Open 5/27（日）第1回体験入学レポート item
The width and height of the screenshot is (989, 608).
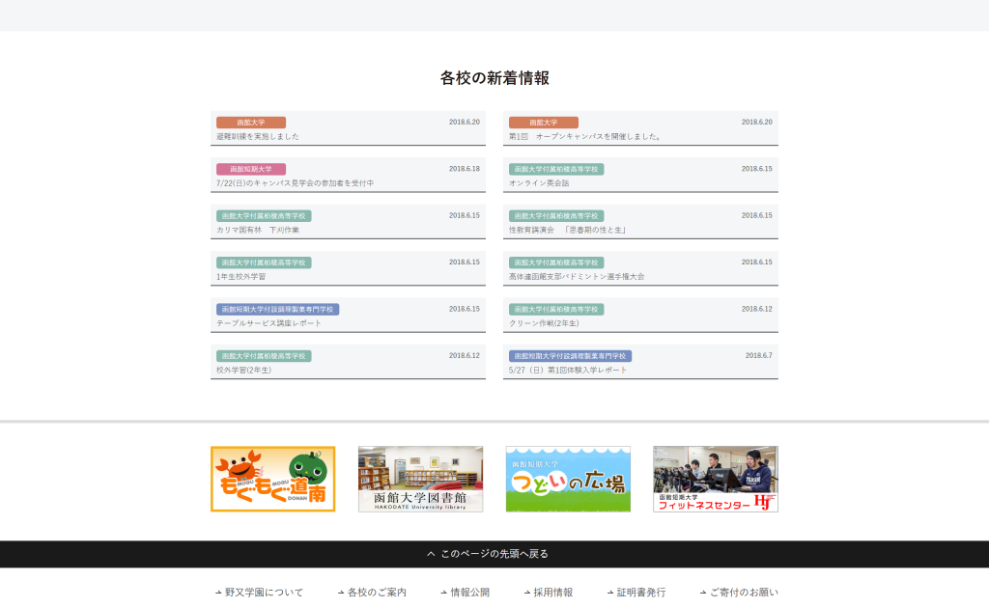point(640,362)
